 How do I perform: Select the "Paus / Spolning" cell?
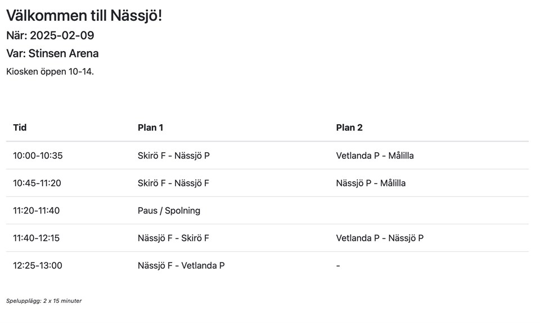point(169,211)
